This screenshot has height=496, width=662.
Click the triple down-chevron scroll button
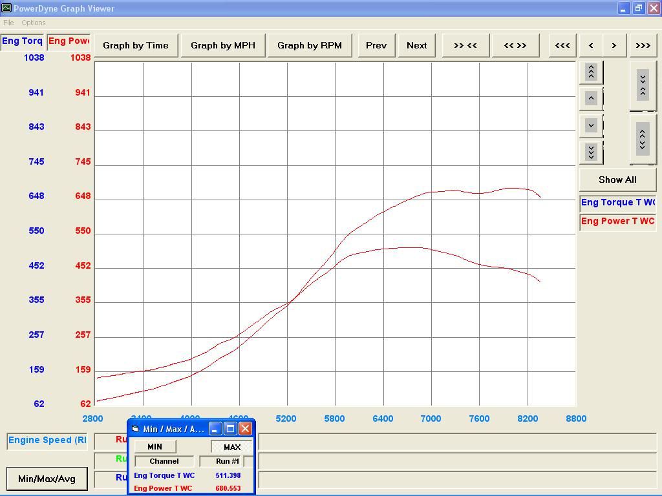tap(591, 152)
